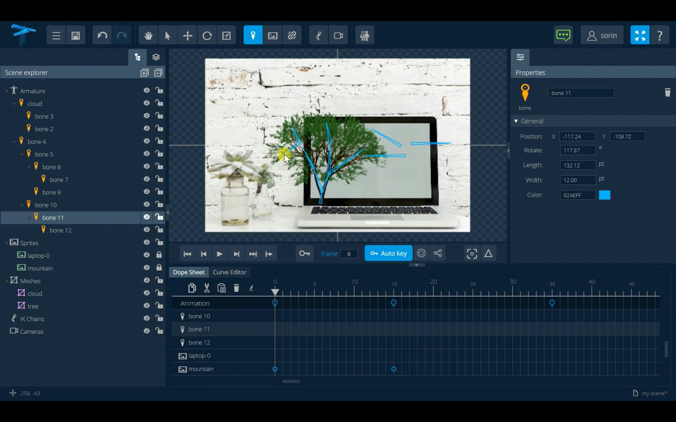Screen dimensions: 676x422
Task: Delete bone 11 with trash icon
Action: pos(667,92)
